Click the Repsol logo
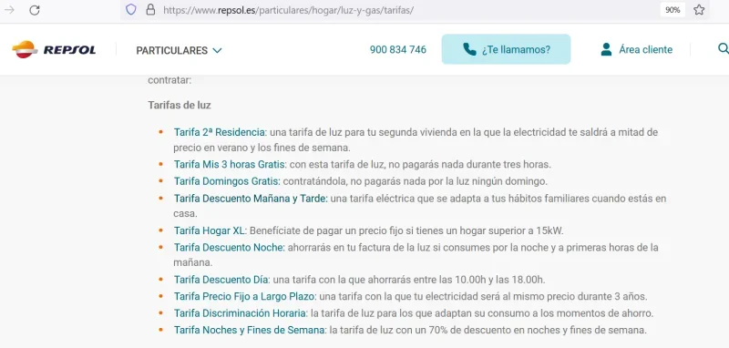Viewport: 729px width, 348px height. [x=54, y=50]
